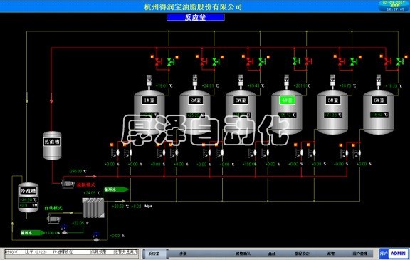This screenshot has height=260, width=410.
Task: Click the red inlet valve above 1#釜
Action: pos(158,62)
